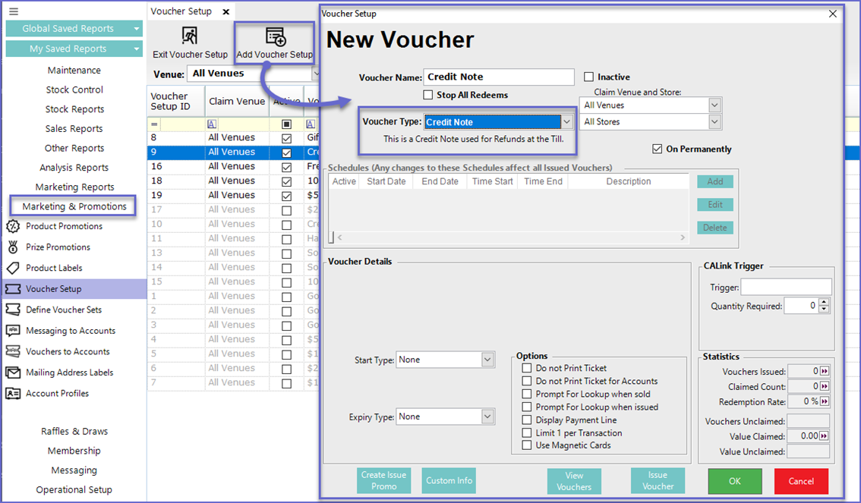Click the red Cancel button

[801, 481]
